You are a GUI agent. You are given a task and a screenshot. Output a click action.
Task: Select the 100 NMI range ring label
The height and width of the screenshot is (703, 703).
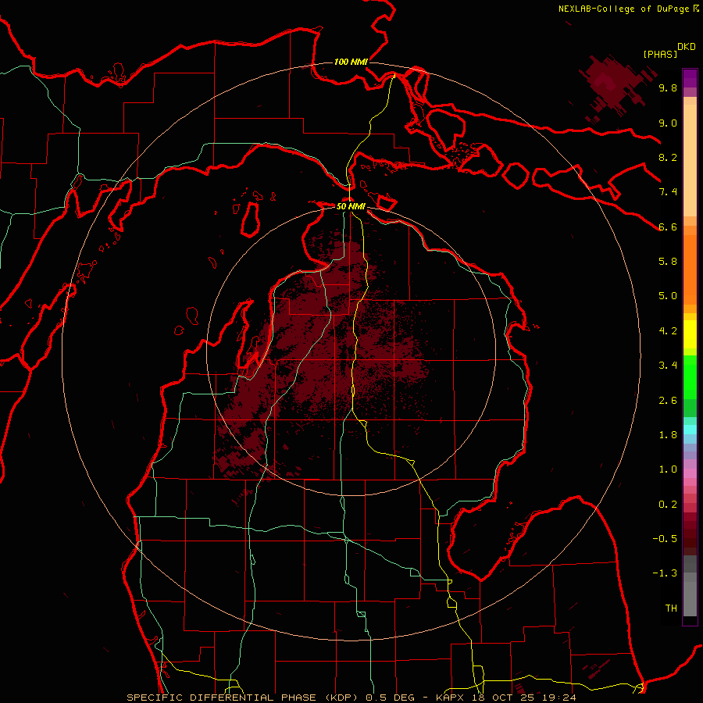351,62
